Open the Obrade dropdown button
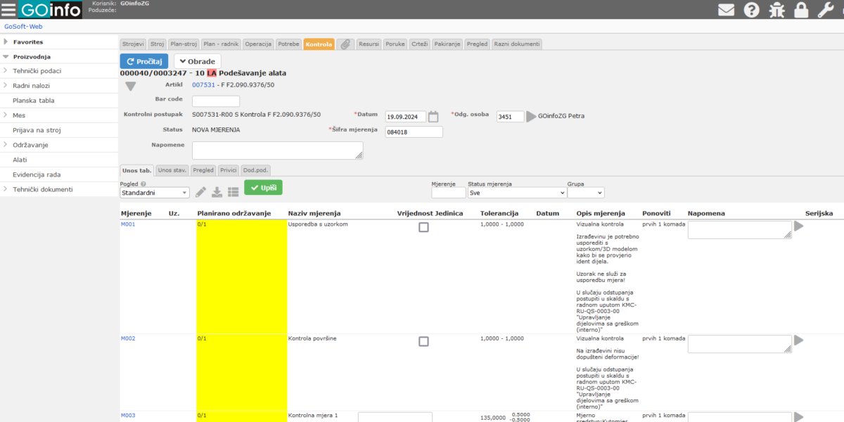 (x=197, y=61)
